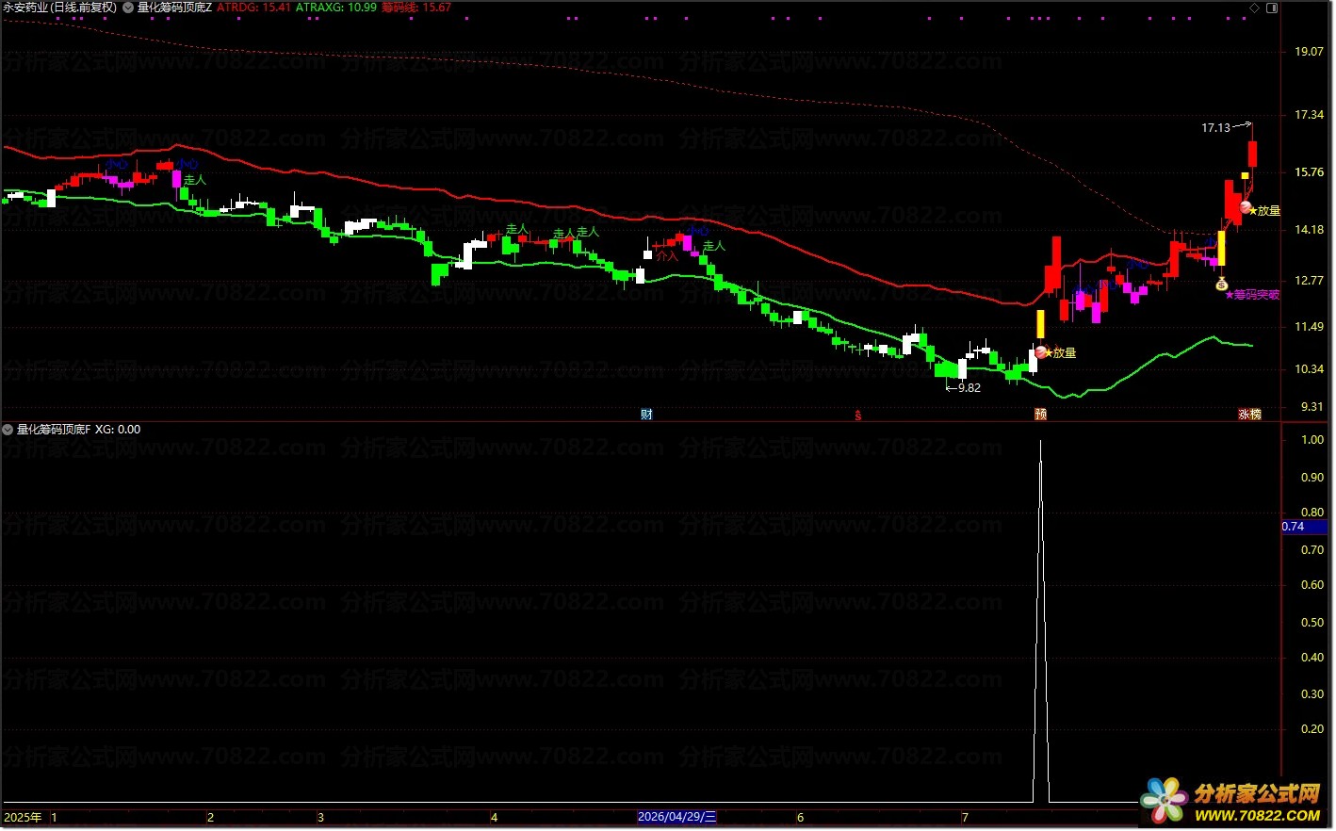This screenshot has height=831, width=1336.
Task: Click the 1.00 label on sub-chart axis
Action: pyautogui.click(x=1312, y=440)
